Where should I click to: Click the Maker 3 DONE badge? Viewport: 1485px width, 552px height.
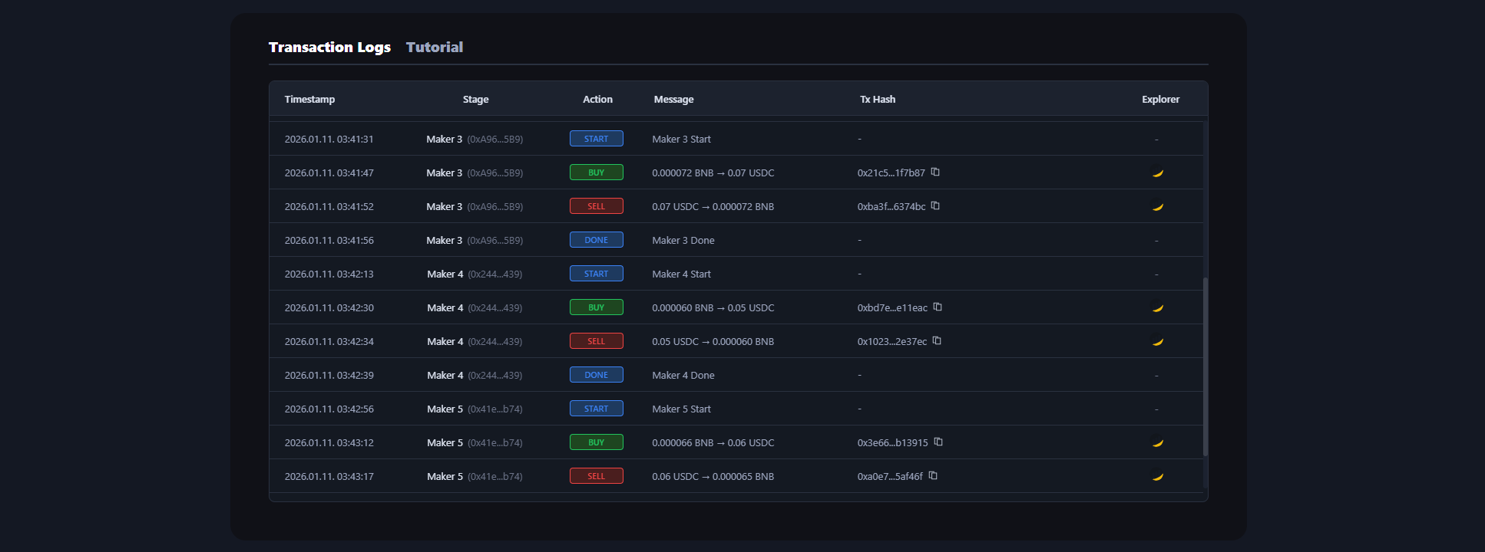596,240
